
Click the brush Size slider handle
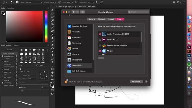[x=21, y=69]
